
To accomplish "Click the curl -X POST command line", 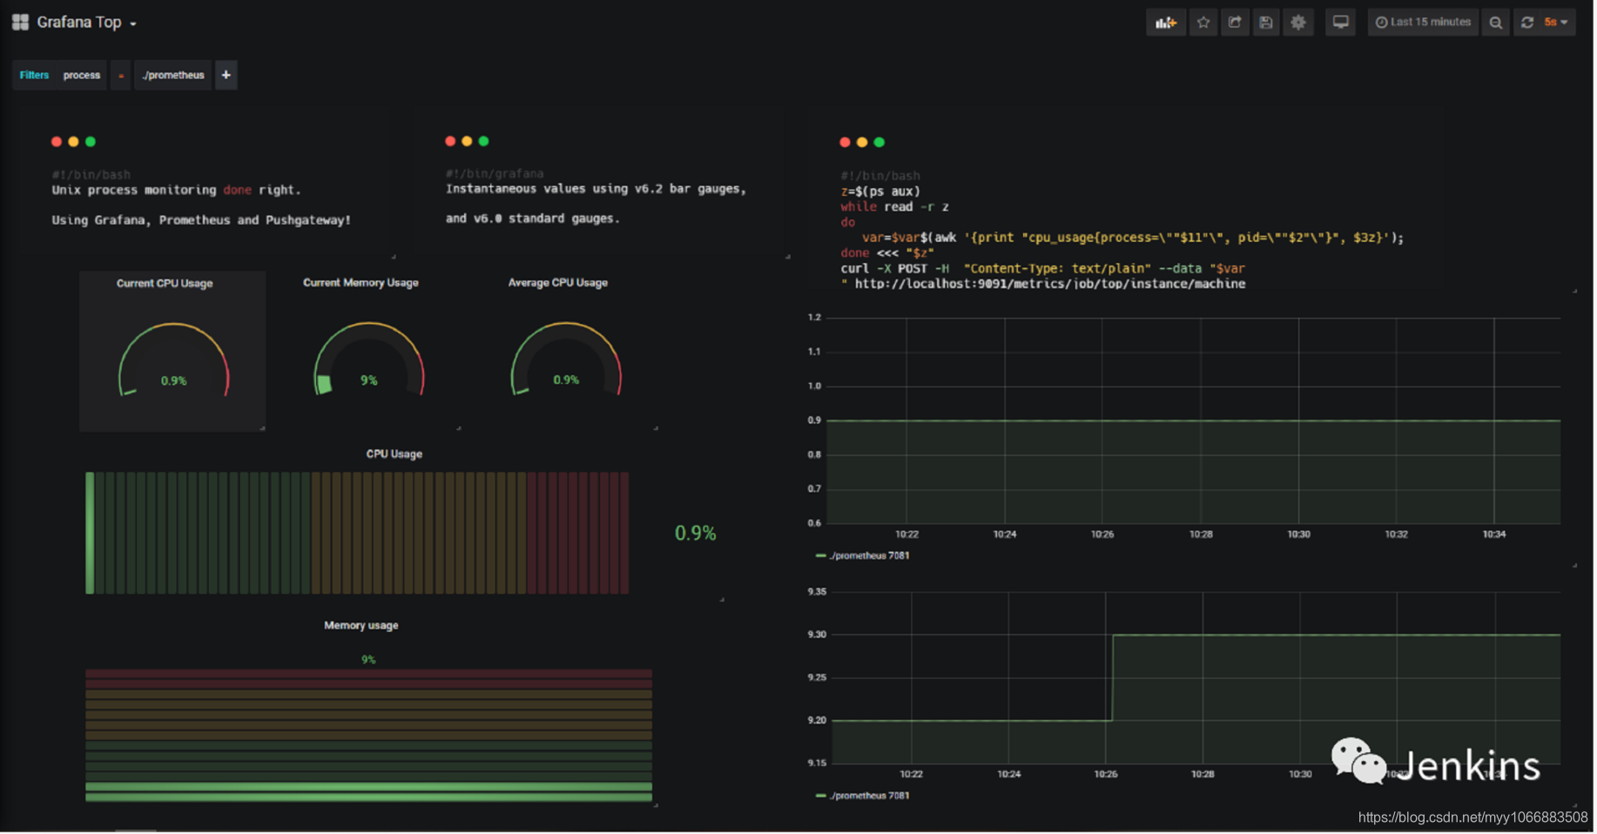I will click(1042, 269).
